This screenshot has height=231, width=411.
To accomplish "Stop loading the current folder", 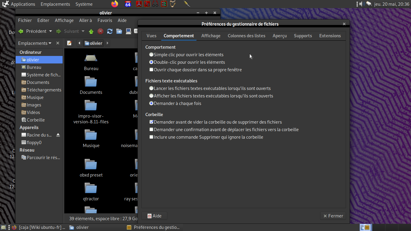I will pos(100,31).
